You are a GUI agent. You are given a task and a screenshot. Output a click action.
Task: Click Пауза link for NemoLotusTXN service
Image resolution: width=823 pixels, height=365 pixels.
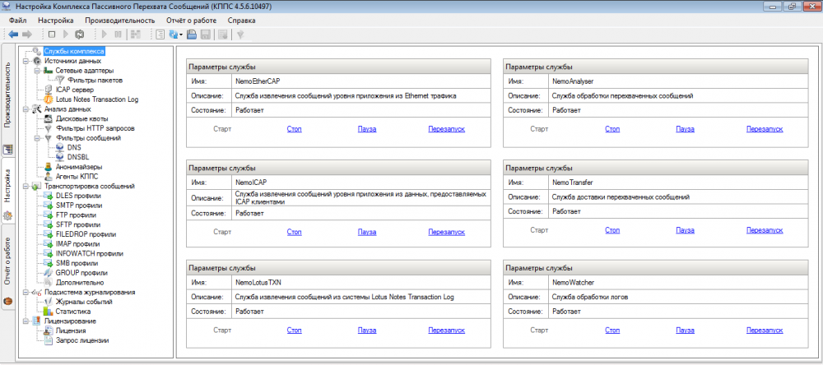pyautogui.click(x=367, y=330)
